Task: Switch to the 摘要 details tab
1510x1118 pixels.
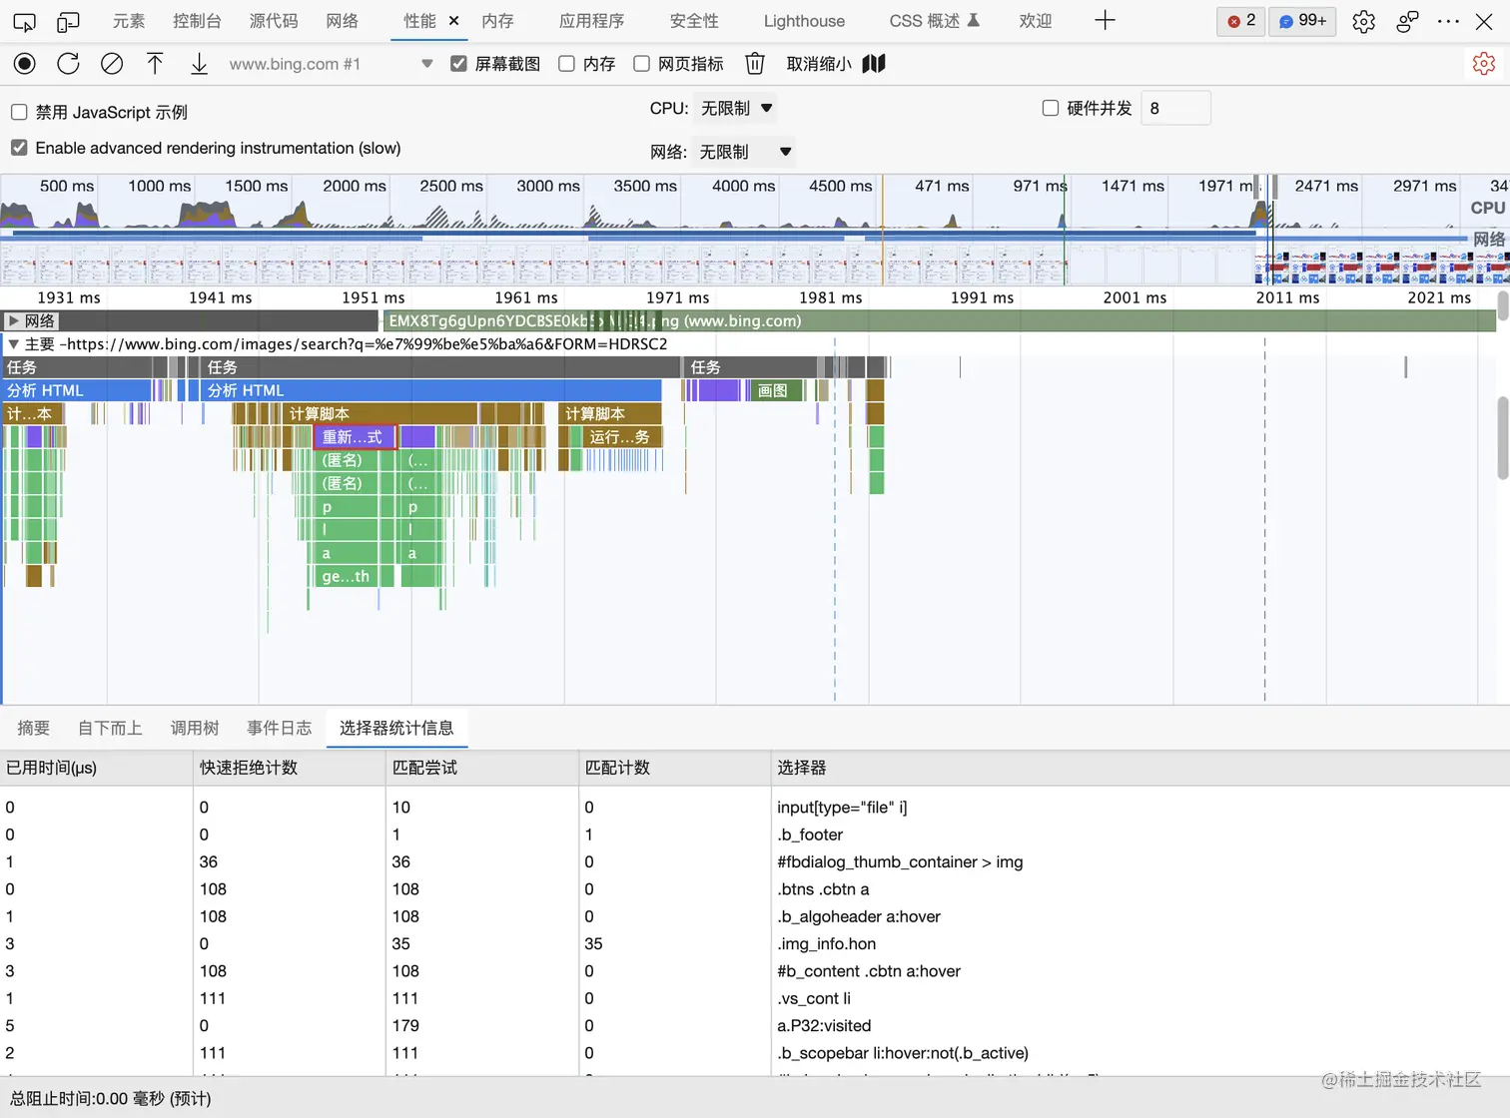Action: tap(34, 728)
